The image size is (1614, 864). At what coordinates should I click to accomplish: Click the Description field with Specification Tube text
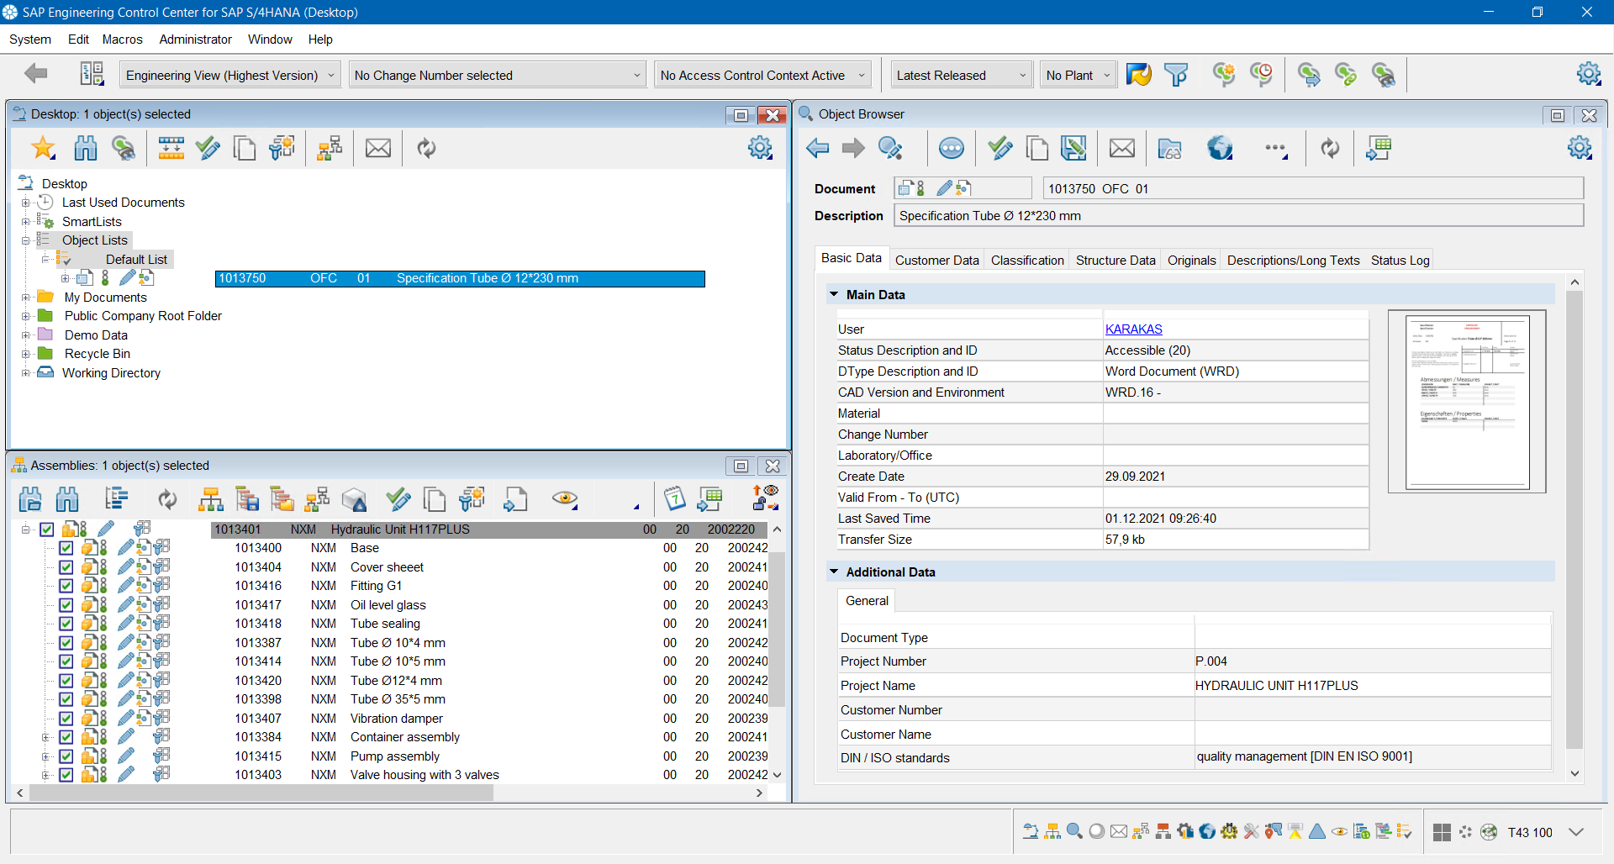pos(1239,216)
